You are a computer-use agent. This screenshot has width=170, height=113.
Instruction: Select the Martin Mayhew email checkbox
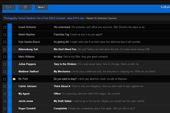click(5, 35)
